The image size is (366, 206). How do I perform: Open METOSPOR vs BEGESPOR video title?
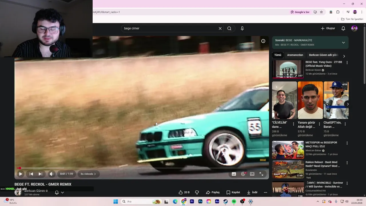[321, 144]
